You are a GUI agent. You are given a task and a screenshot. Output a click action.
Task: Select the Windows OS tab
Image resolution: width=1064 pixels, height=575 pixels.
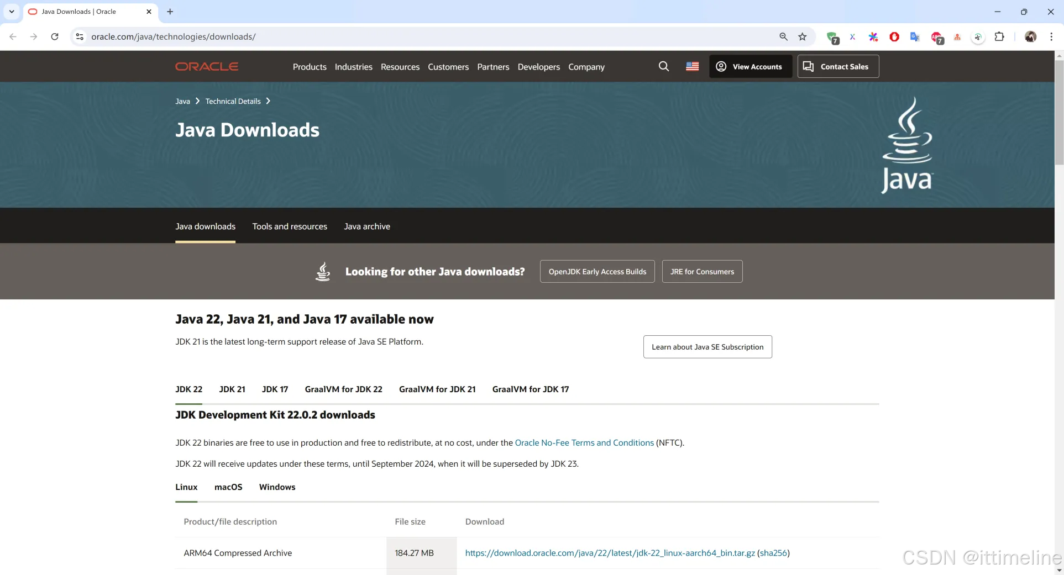[277, 487]
